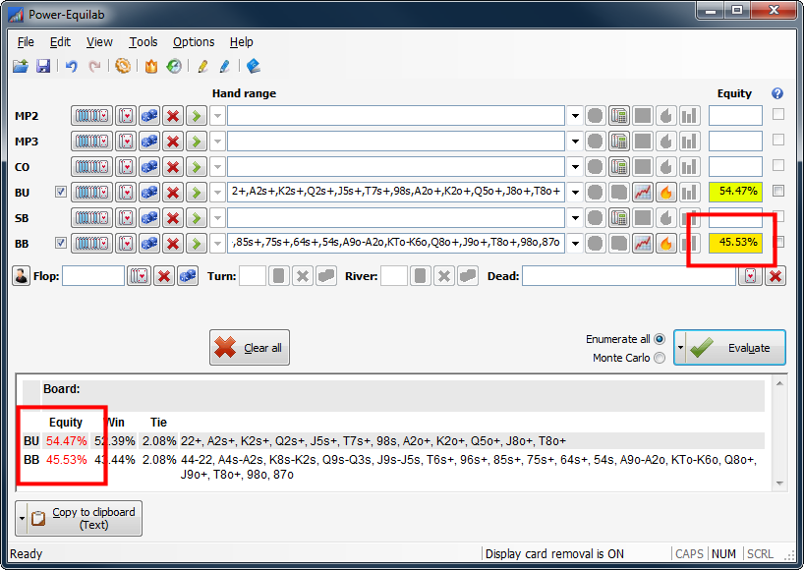Open the range selector for MP2
Viewport: 804px width, 570px height.
click(91, 116)
